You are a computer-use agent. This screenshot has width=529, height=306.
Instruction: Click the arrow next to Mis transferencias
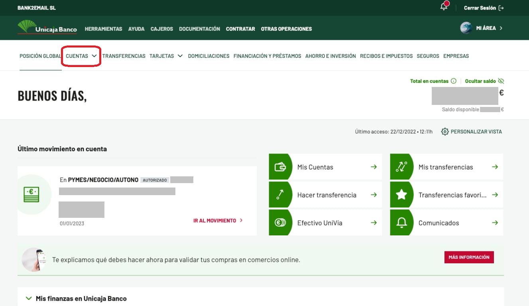pyautogui.click(x=495, y=167)
